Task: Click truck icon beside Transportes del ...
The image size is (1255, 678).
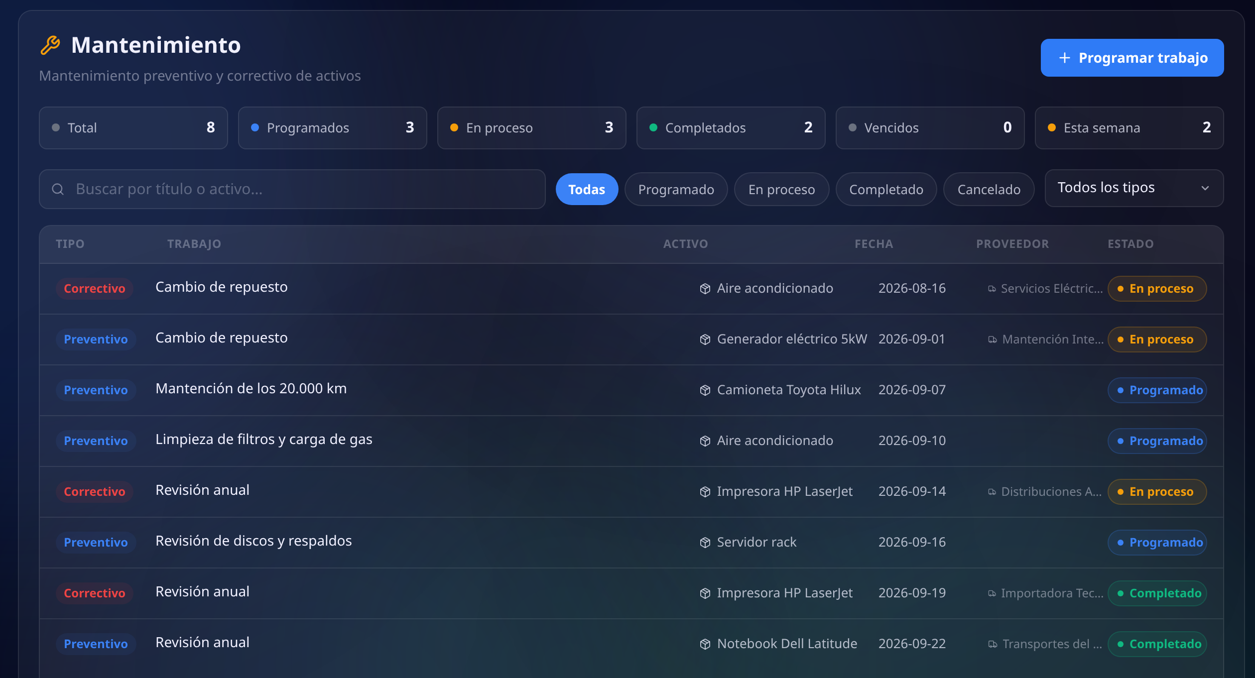Action: [x=992, y=644]
